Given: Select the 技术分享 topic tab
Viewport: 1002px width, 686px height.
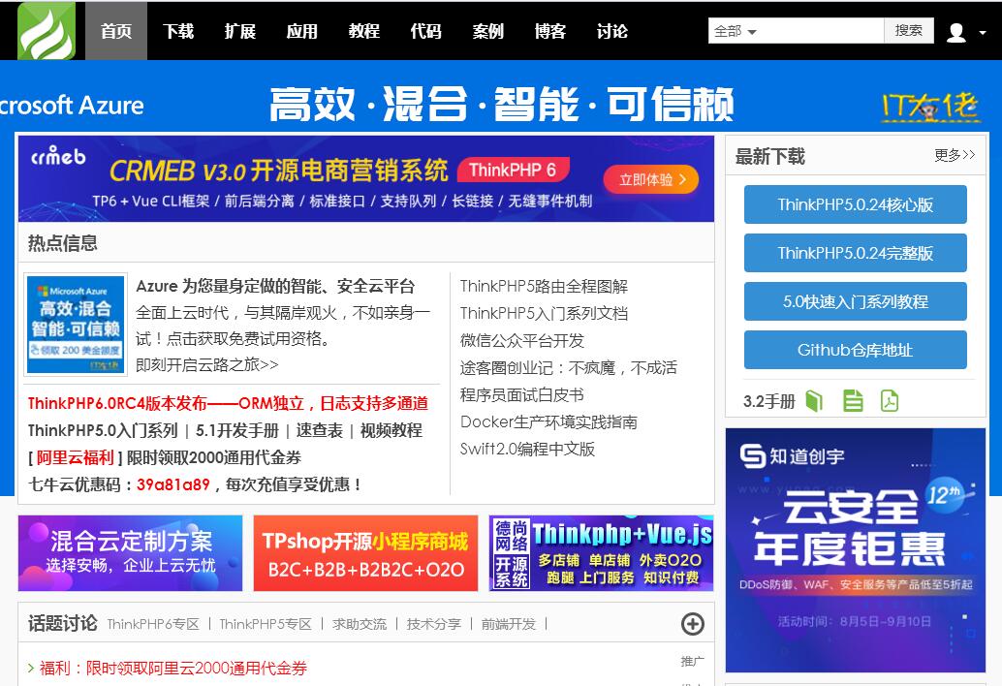Looking at the screenshot, I should click(x=433, y=624).
